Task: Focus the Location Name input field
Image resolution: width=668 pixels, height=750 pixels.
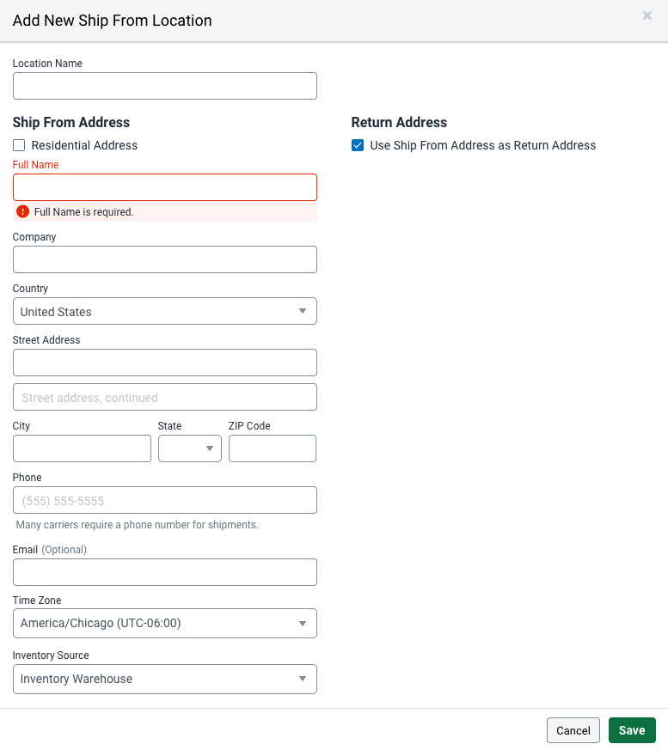Action: click(x=164, y=86)
